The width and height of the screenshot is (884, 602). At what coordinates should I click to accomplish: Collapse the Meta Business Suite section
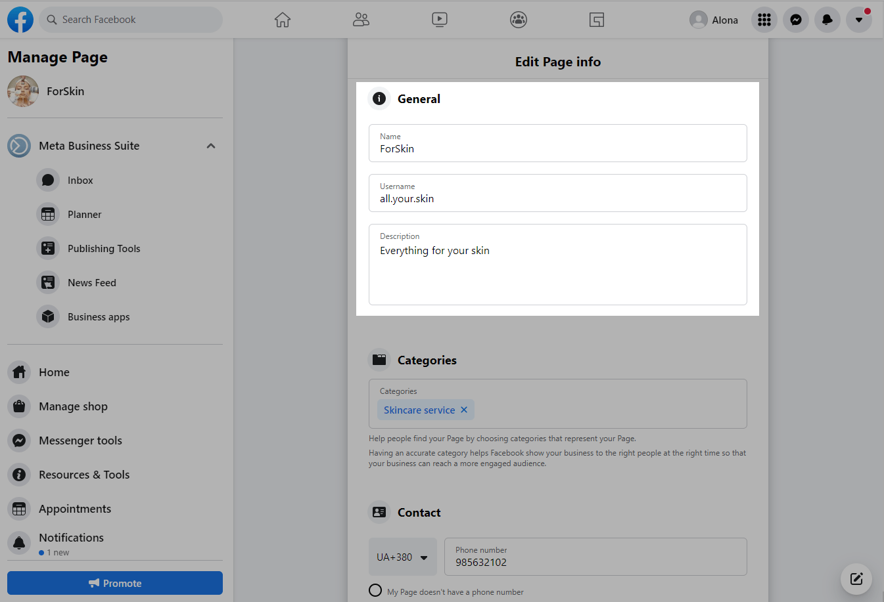click(211, 146)
